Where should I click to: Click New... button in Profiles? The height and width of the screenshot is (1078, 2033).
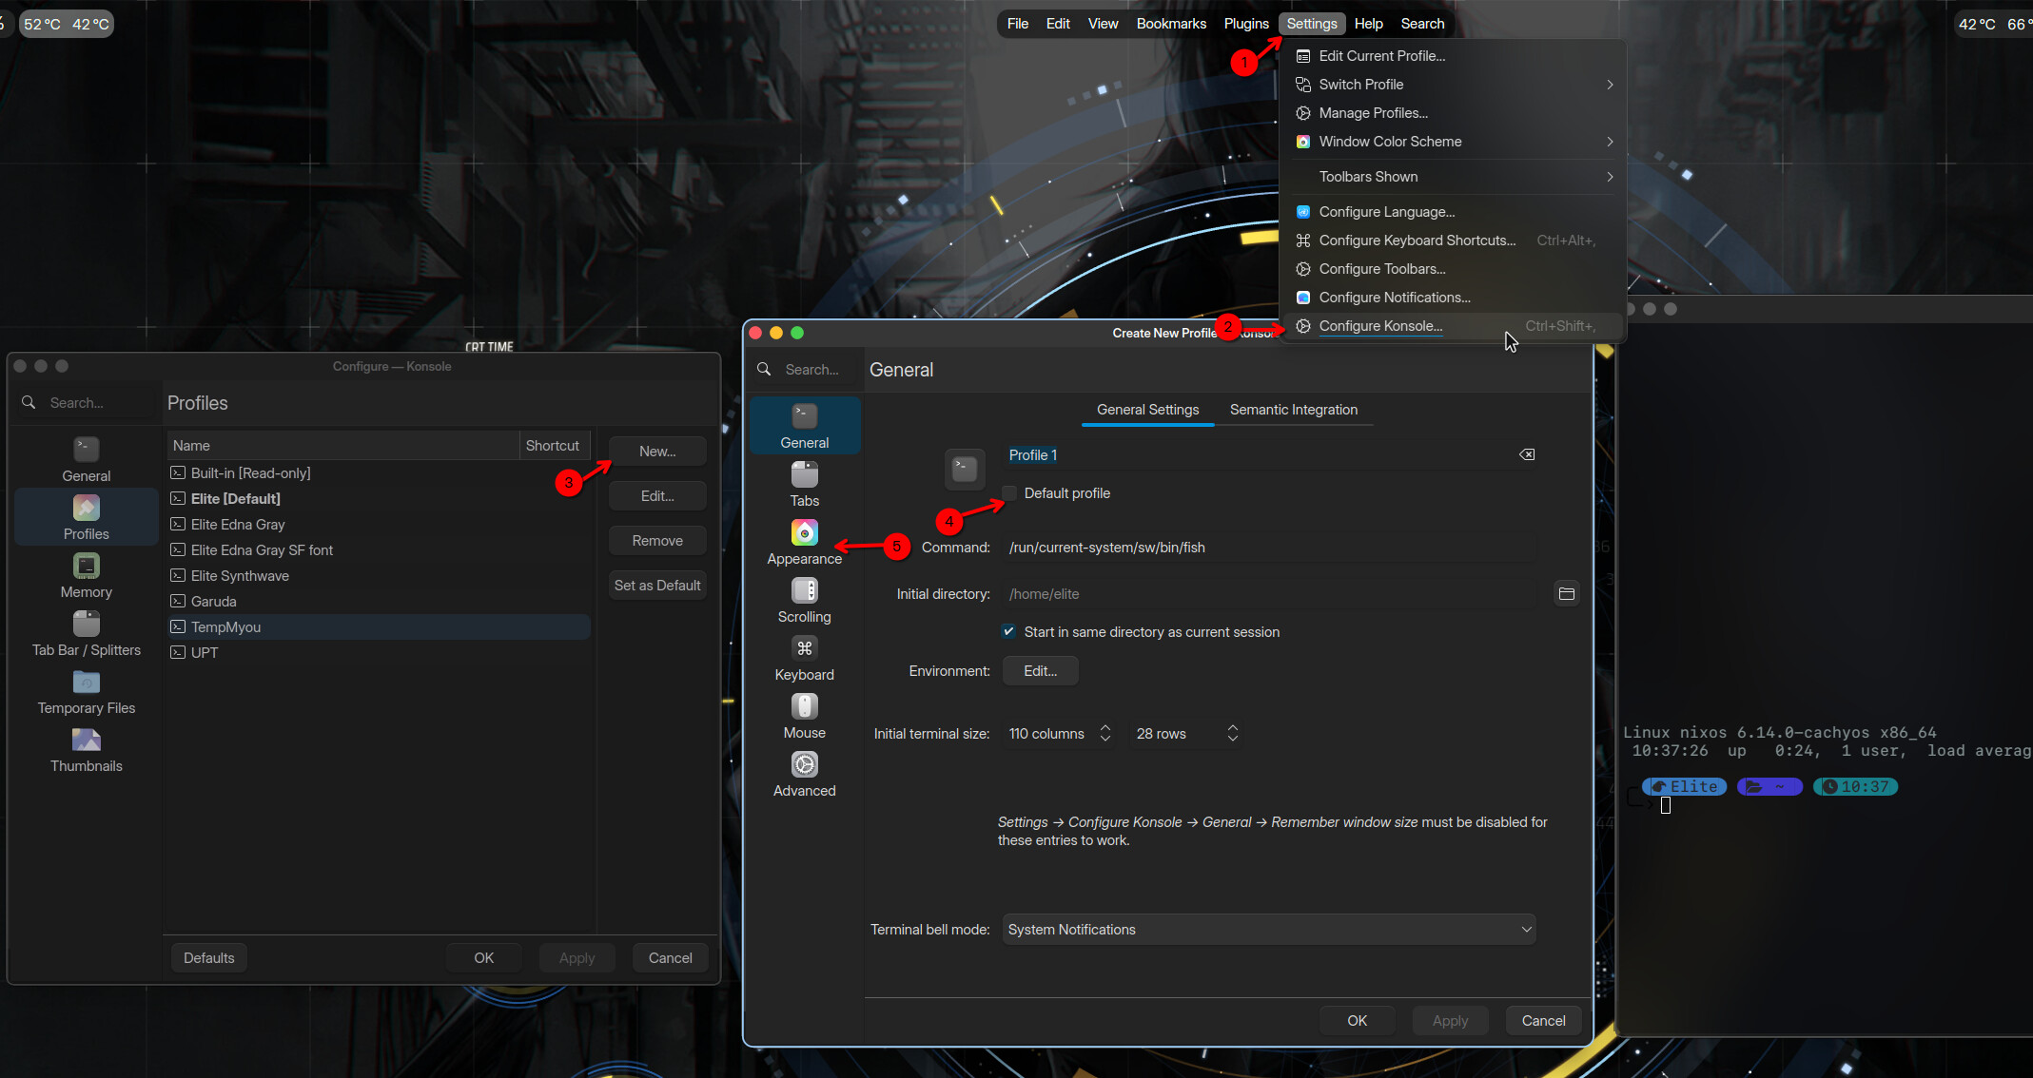pyautogui.click(x=657, y=452)
